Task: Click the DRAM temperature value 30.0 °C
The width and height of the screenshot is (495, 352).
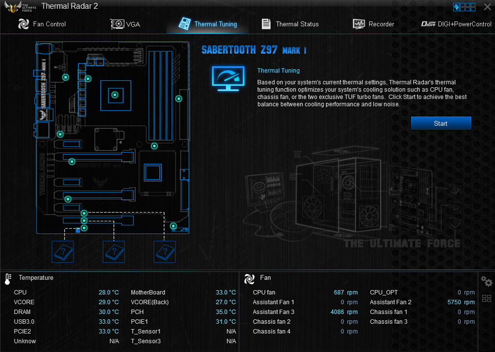Action: (x=108, y=312)
